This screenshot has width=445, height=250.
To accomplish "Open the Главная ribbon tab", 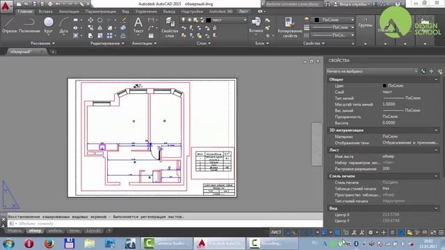I will [x=25, y=12].
